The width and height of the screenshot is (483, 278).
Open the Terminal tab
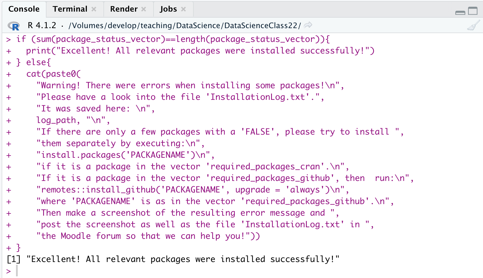point(70,9)
